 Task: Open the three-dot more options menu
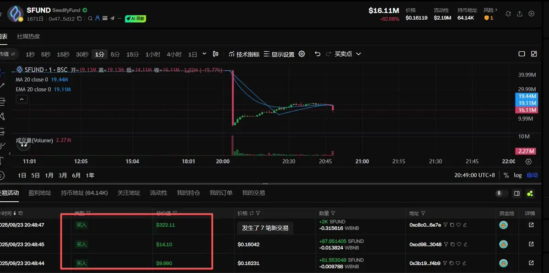tap(119, 19)
